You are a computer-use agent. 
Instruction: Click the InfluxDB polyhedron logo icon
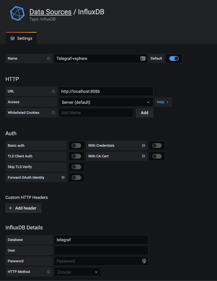[x=17, y=13]
